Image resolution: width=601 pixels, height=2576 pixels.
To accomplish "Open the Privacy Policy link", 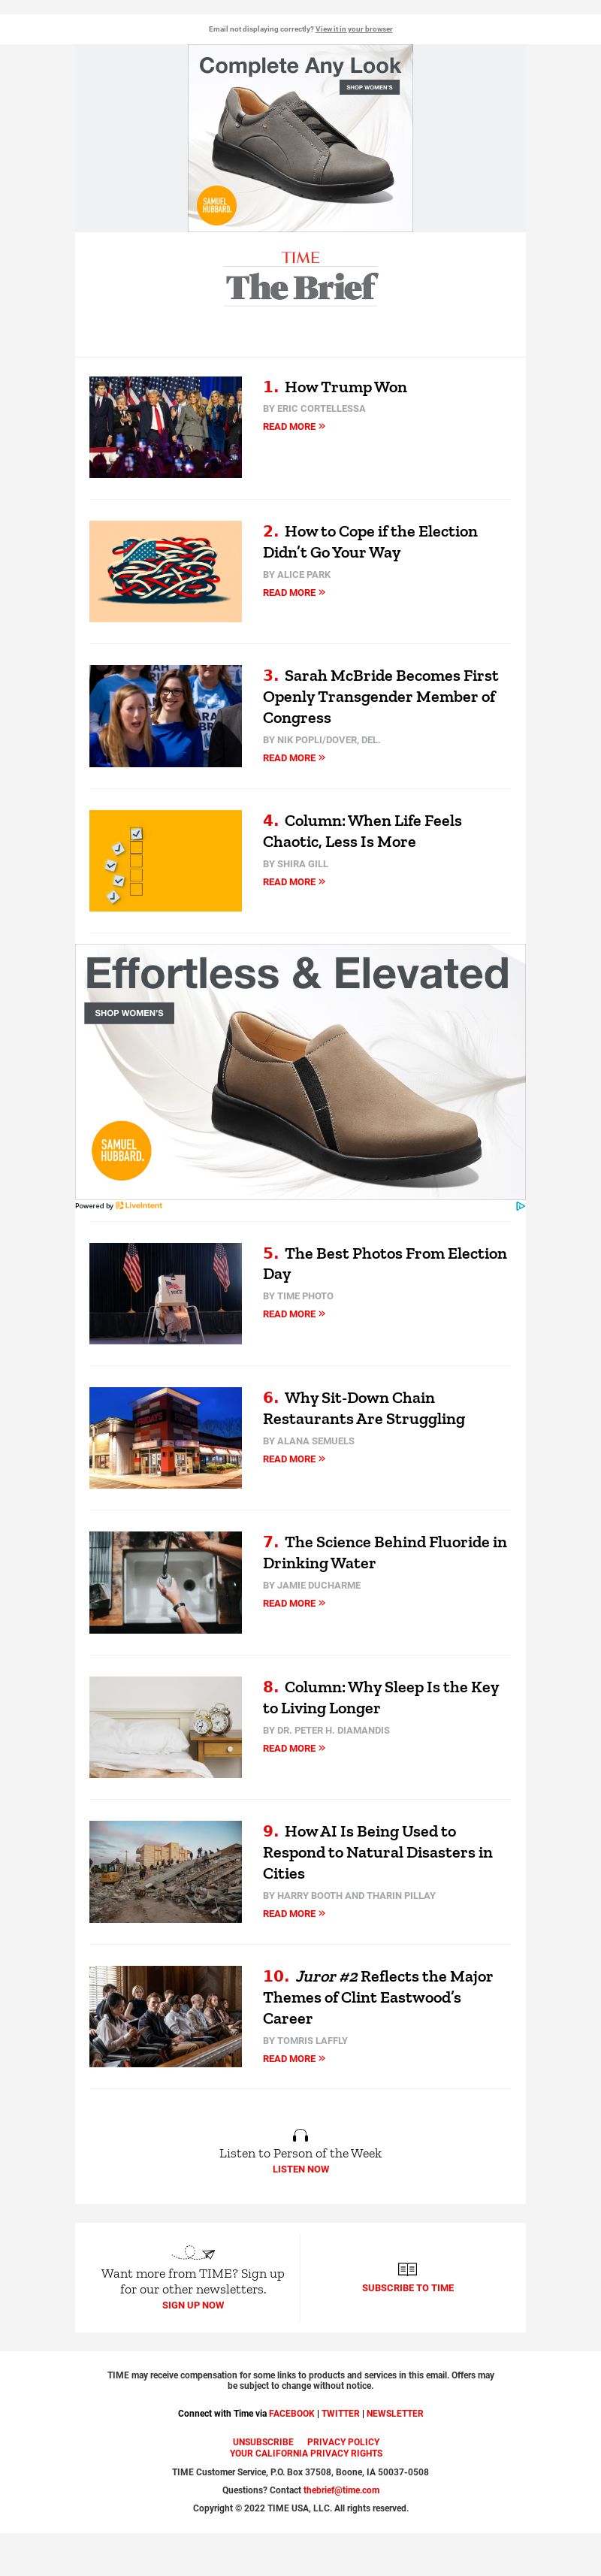I will pyautogui.click(x=343, y=2442).
